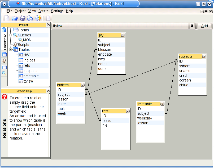
Task: Select the Forms icon in left sidebar
Action: pyautogui.click(x=4, y=67)
